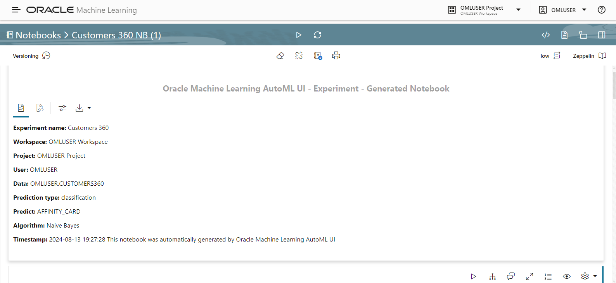Click the User: OMLUSER line
This screenshot has width=616, height=283.
click(35, 170)
